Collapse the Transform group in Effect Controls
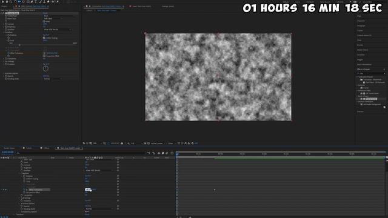This screenshot has width=388, height=218. [x=4, y=32]
